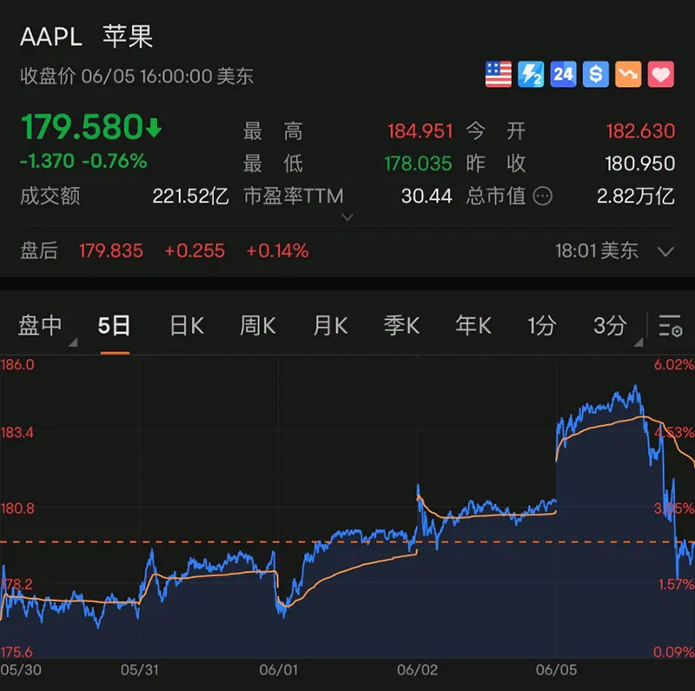This screenshot has width=695, height=691.
Task: Tap the closing price 179.580
Action: coord(82,127)
